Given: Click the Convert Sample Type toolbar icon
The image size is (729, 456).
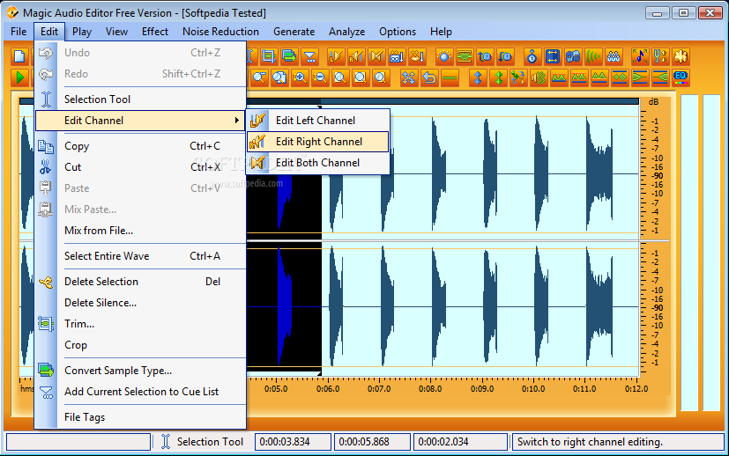Looking at the screenshot, I should click(289, 56).
